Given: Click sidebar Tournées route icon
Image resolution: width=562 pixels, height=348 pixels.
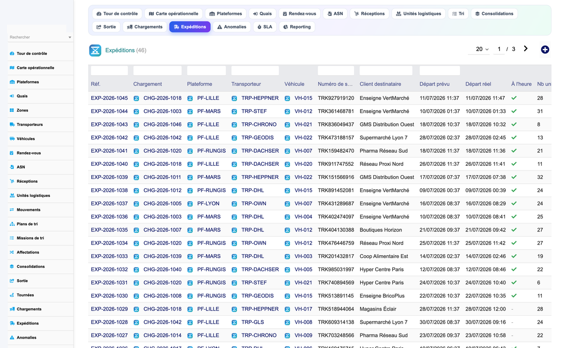Looking at the screenshot, I should pyautogui.click(x=12, y=295).
